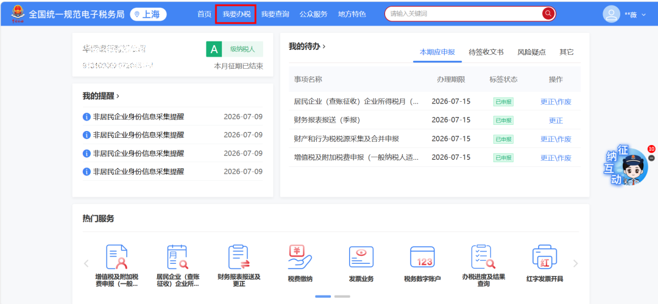This screenshot has height=304, width=658.
Task: Open 税务数字账户 icon
Action: [422, 257]
